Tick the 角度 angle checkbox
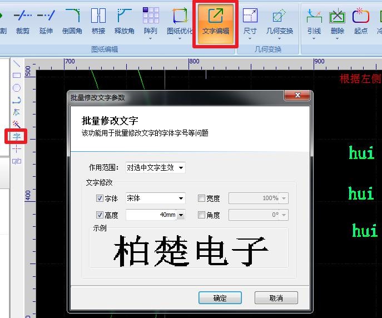Screen dimensions: 382x318 pyautogui.click(x=202, y=215)
